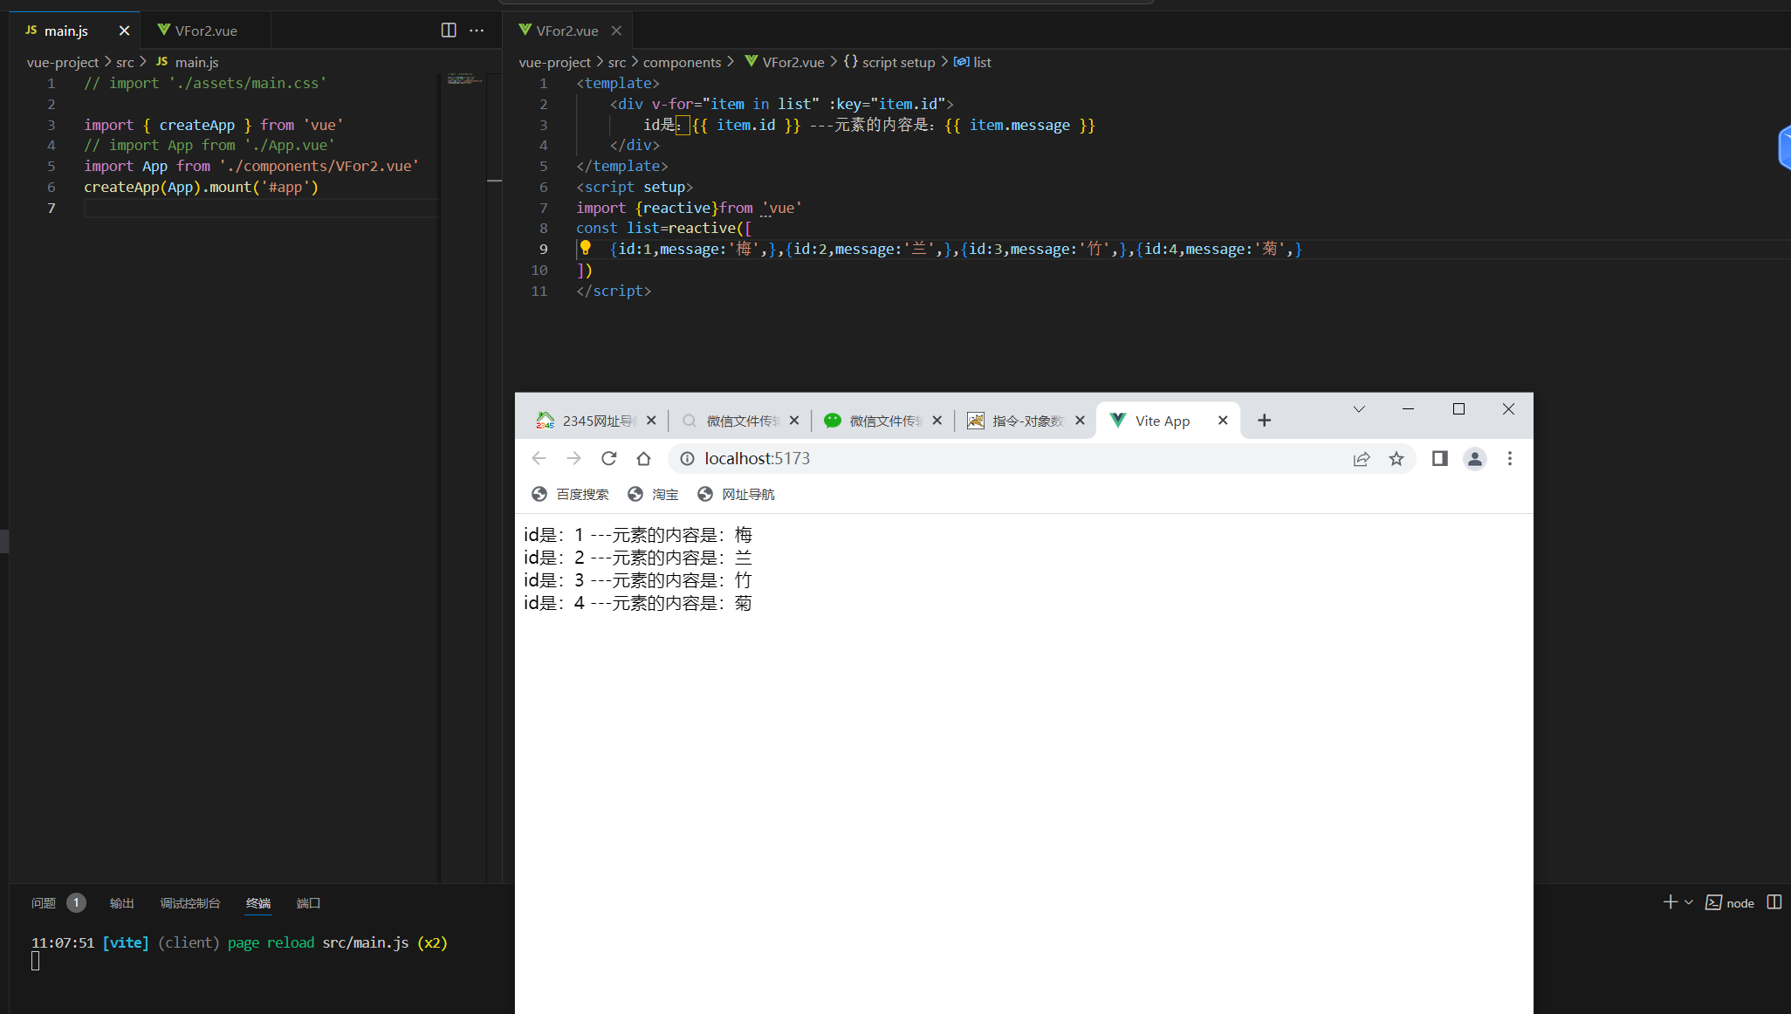Click 'id是: 4 ---元素的内容是: 菊' text
The height and width of the screenshot is (1014, 1791).
click(x=638, y=603)
